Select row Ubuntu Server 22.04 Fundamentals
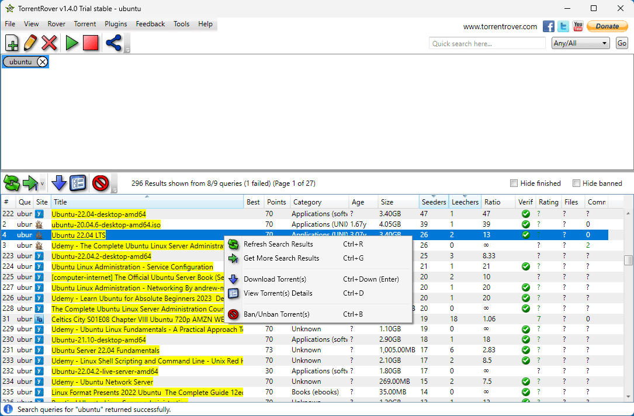634x416 pixels. (305, 350)
